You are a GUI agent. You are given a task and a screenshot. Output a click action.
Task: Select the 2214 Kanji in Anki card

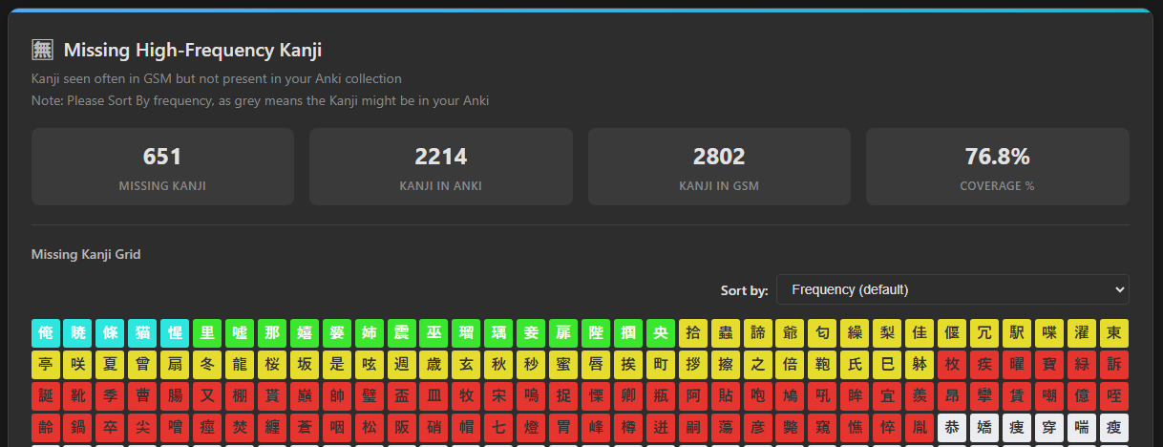(440, 167)
